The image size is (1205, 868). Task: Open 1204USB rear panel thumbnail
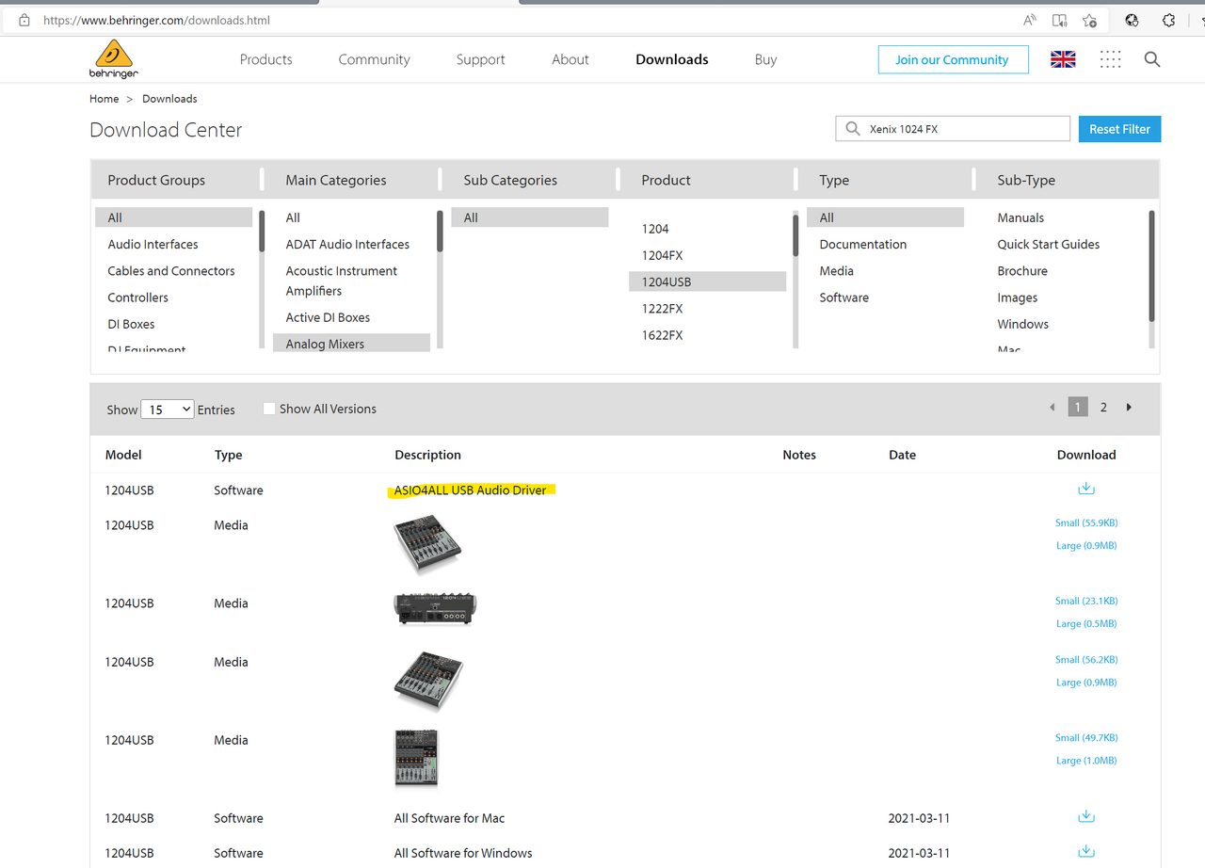pyautogui.click(x=435, y=609)
